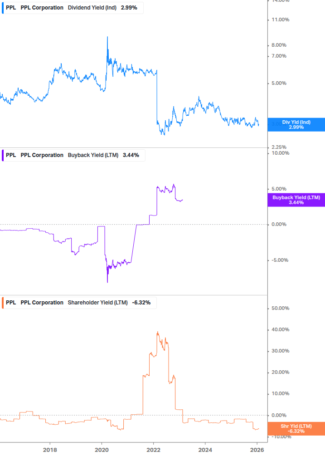Click the purple Buyback Yield color bar
325x456 pixels.
[3, 155]
